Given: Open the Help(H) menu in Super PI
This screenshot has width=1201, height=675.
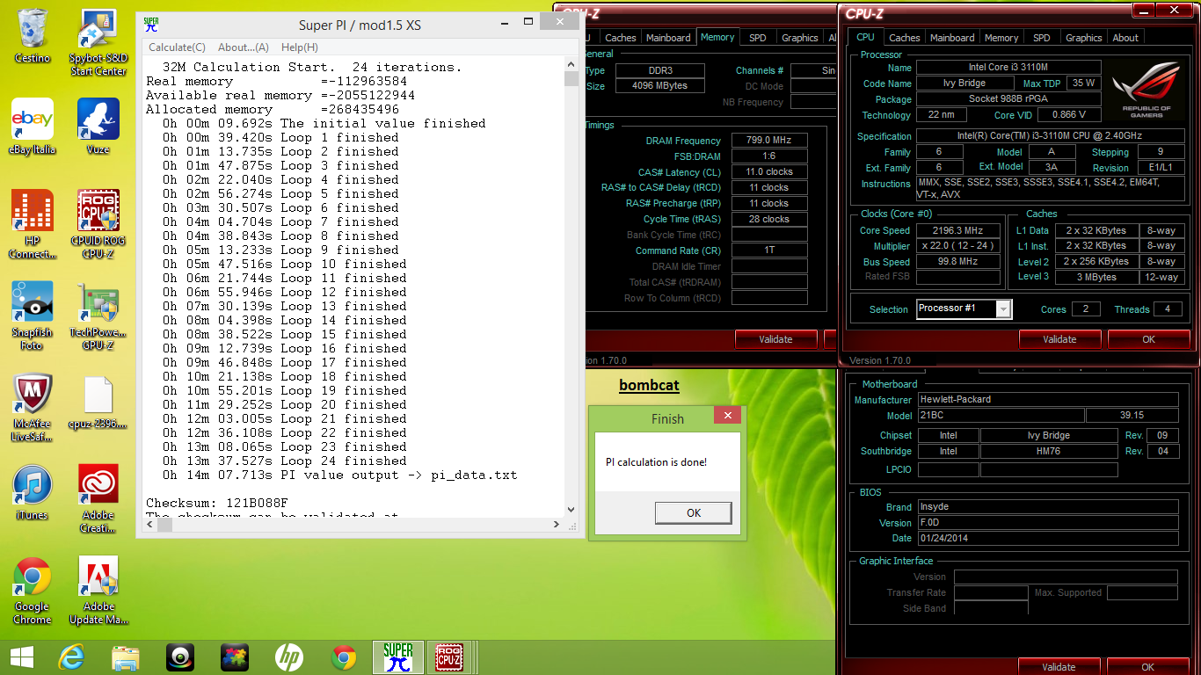Looking at the screenshot, I should coord(300,47).
